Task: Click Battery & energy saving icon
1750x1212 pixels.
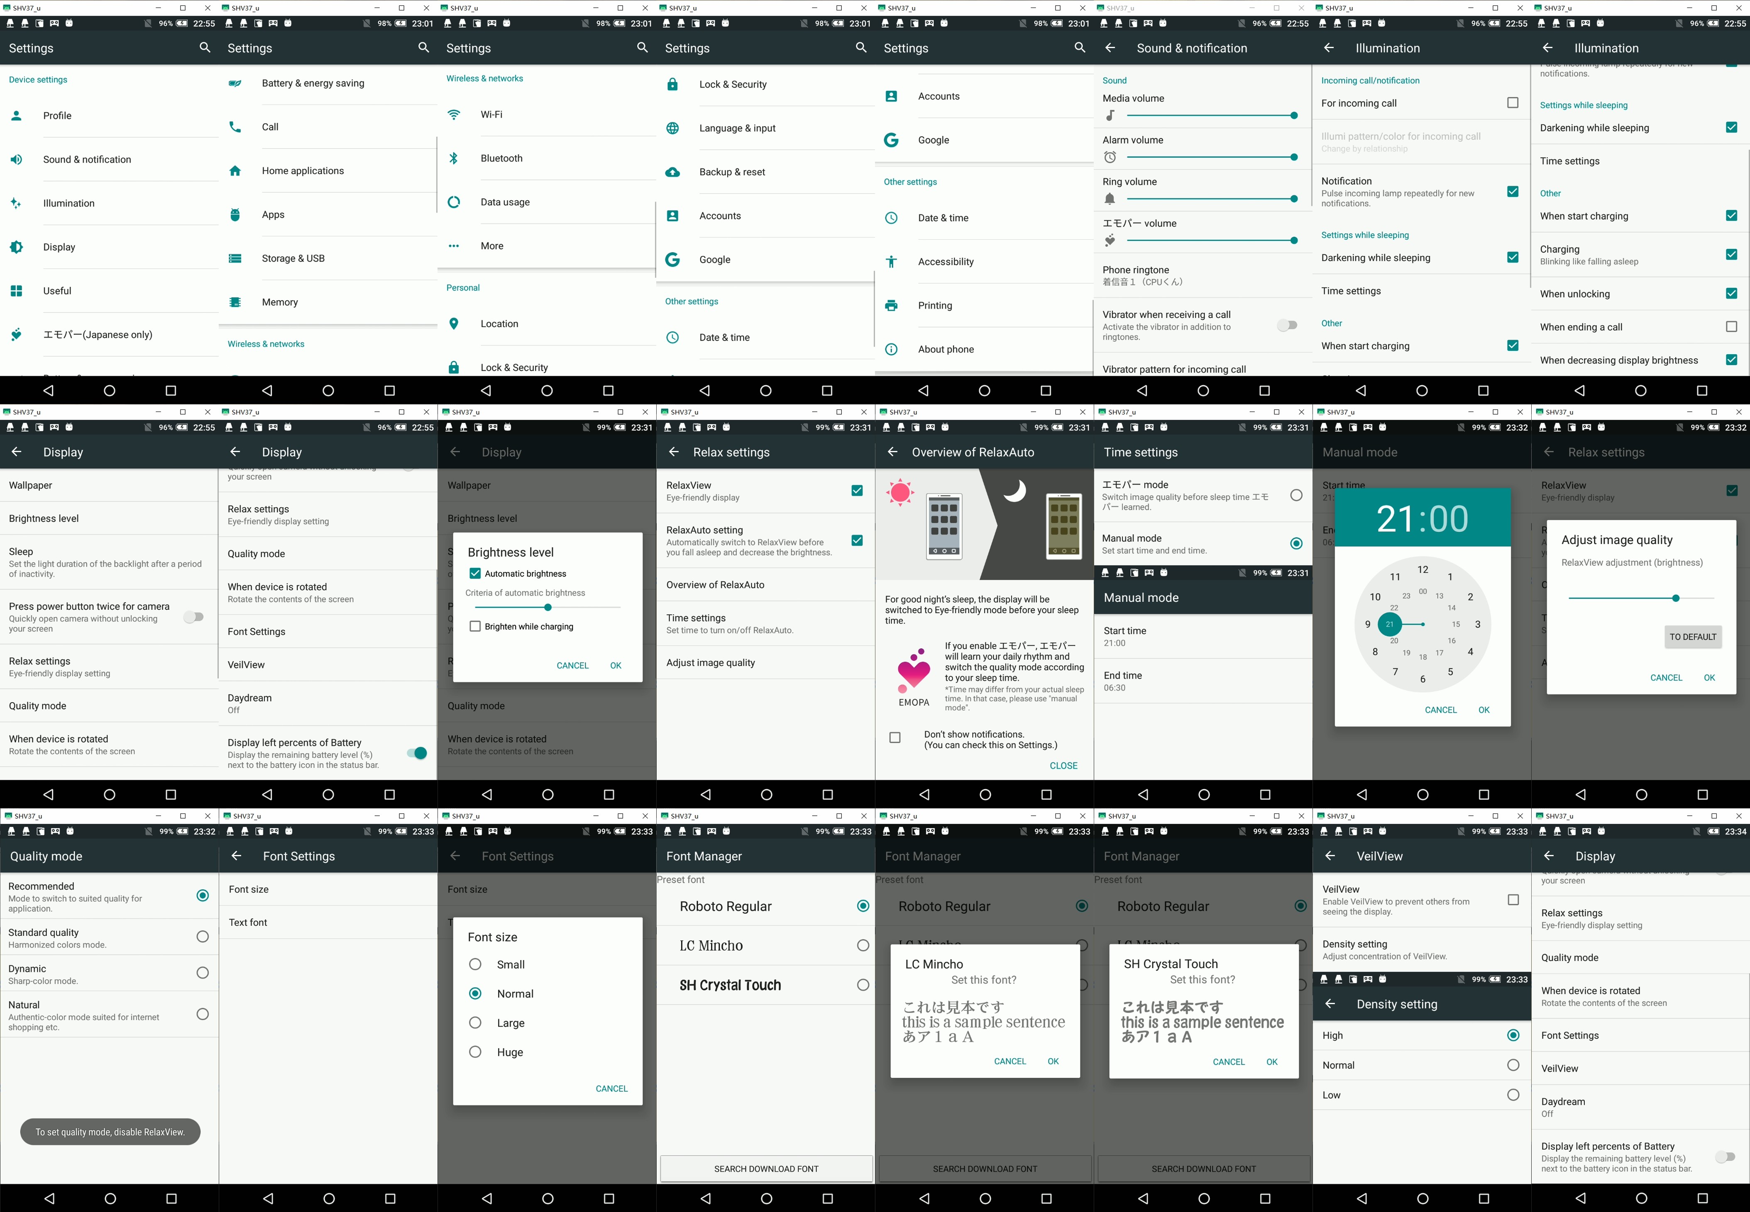Action: (x=235, y=83)
